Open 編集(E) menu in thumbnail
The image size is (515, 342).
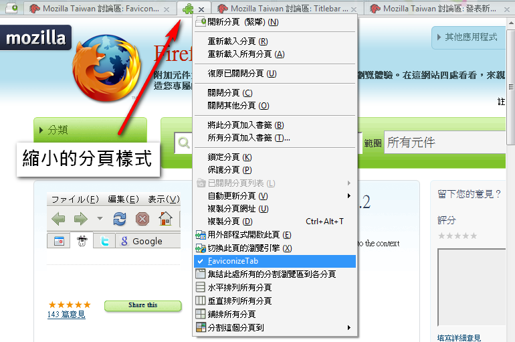point(124,199)
